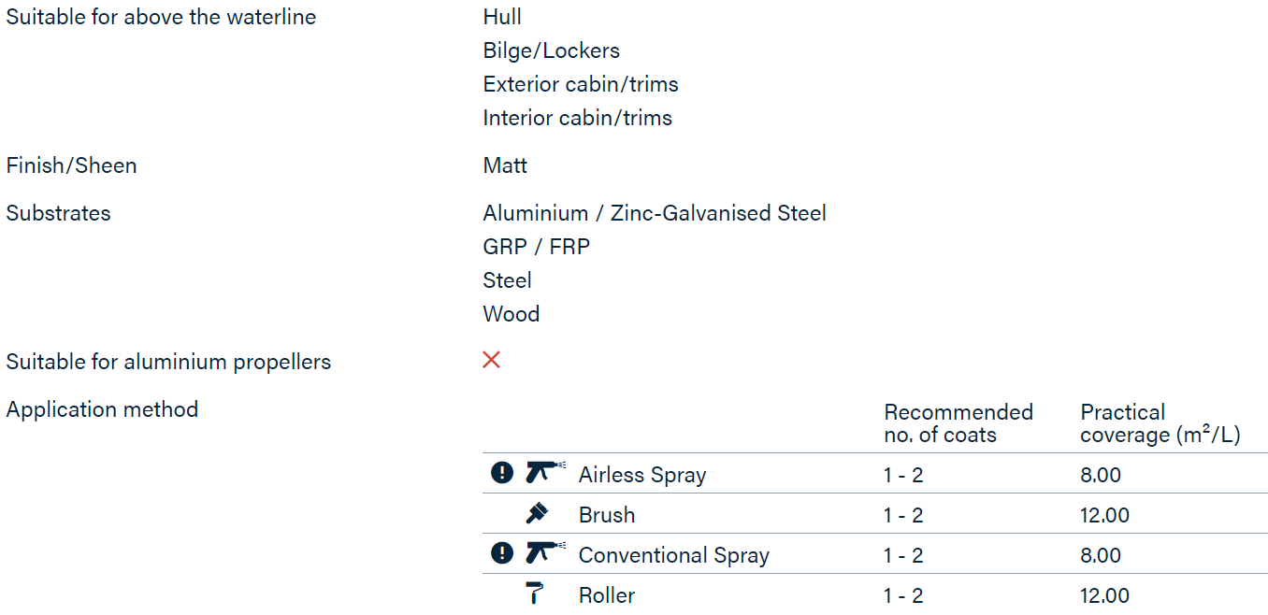Click the red cross for aluminium propellers
The image size is (1268, 615).
click(x=492, y=360)
